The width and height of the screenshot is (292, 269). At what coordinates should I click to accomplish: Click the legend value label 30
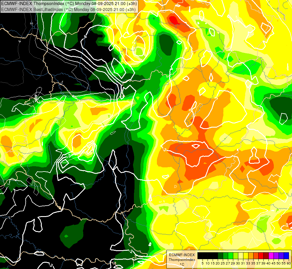pyautogui.click(x=238, y=263)
